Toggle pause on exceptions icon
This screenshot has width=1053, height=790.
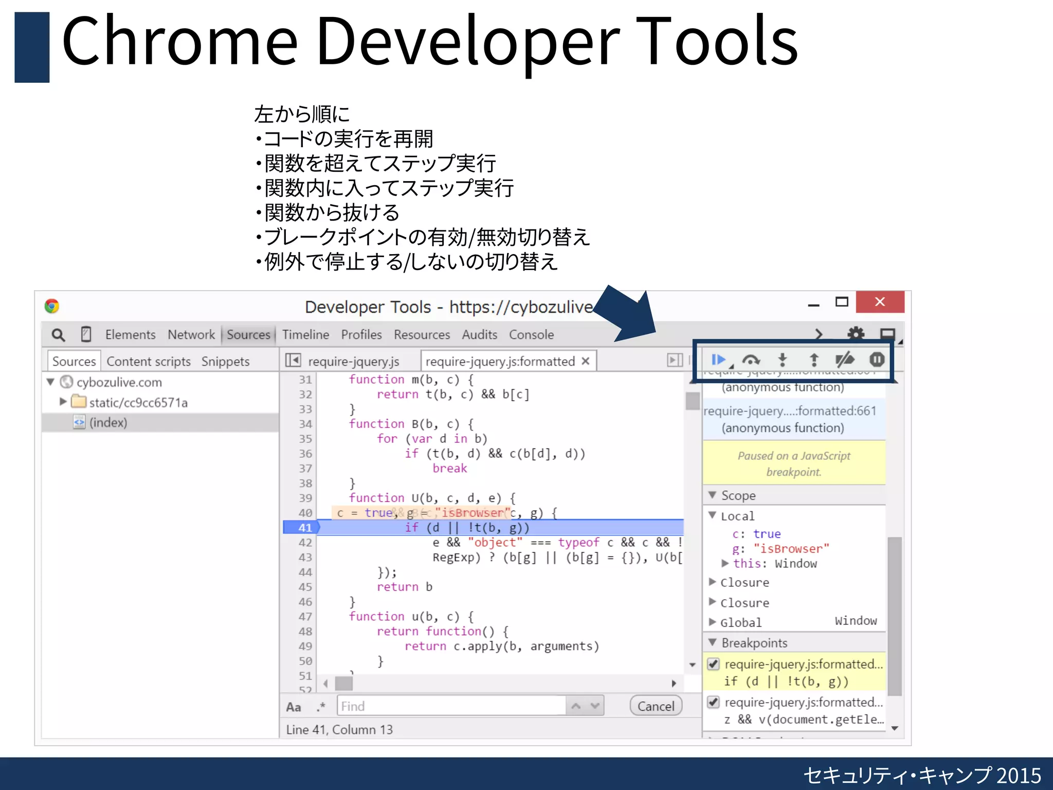(x=877, y=360)
